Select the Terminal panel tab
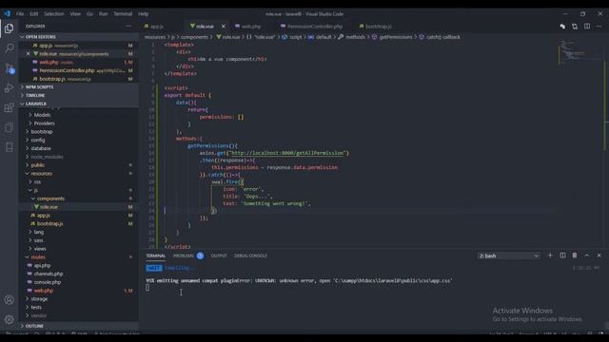Screen dimensions: 609x342 tap(156, 256)
